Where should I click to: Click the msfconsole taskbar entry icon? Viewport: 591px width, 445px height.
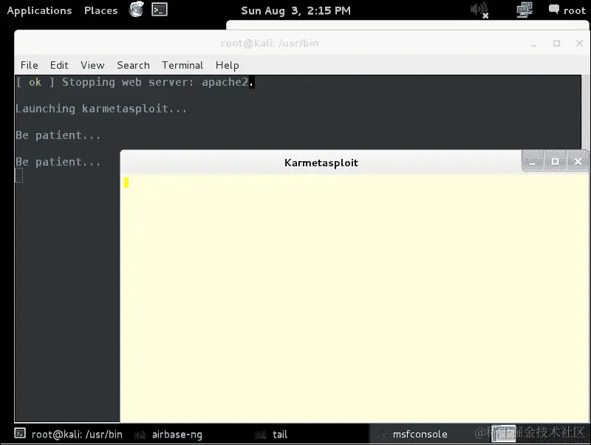(x=383, y=435)
